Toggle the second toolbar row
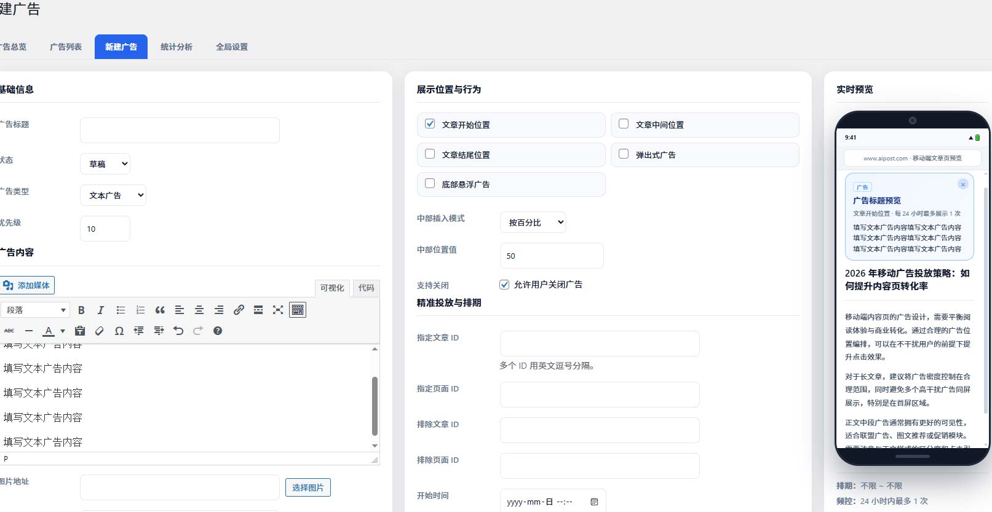 point(298,310)
